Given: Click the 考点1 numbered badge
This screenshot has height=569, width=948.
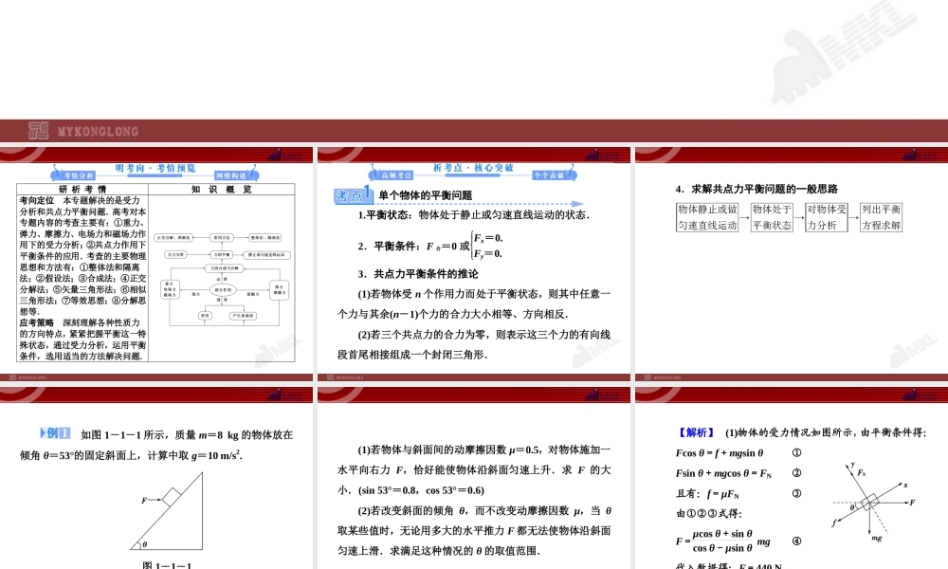Looking at the screenshot, I should [x=353, y=194].
